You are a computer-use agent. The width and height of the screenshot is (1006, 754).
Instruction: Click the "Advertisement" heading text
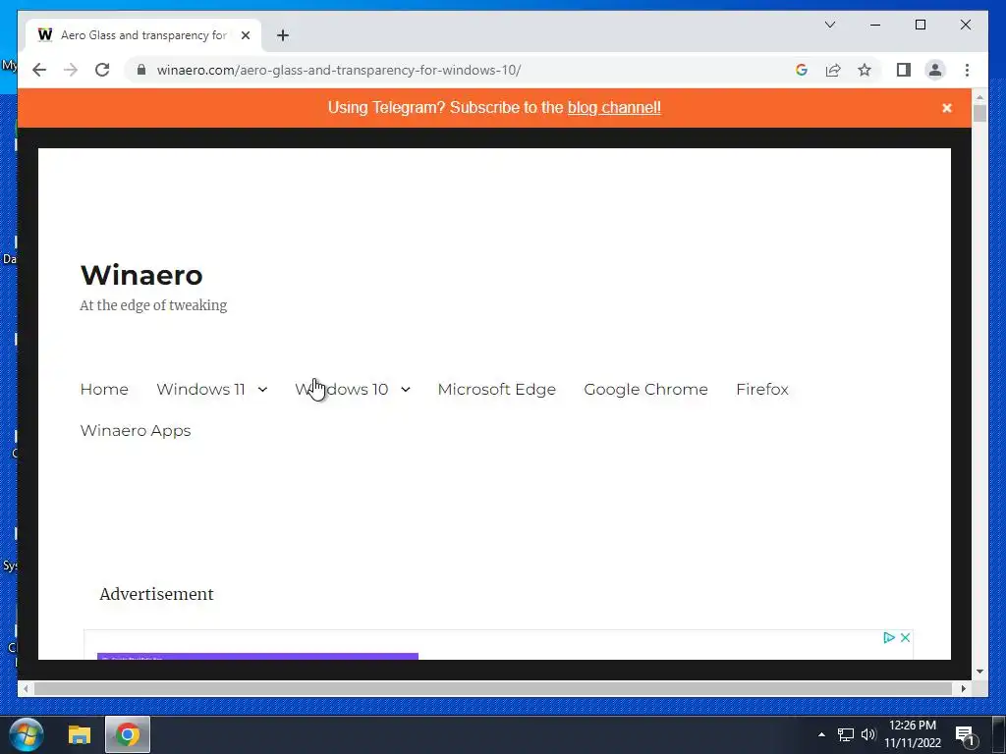pos(156,594)
